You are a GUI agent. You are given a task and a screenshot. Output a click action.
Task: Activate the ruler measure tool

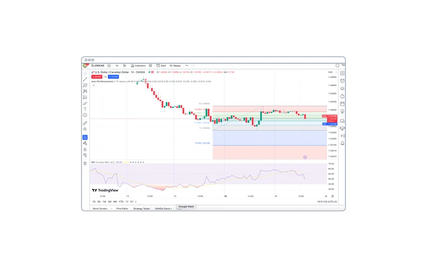(x=85, y=123)
